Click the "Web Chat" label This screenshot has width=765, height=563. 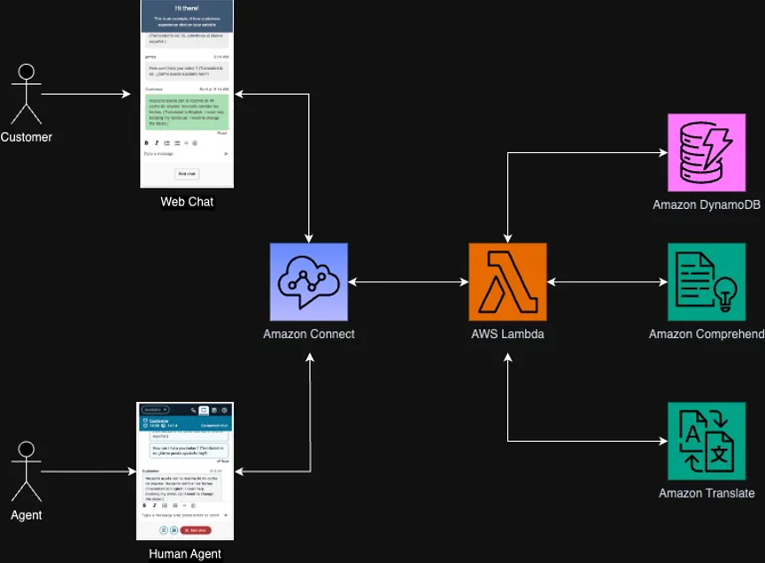(x=187, y=202)
